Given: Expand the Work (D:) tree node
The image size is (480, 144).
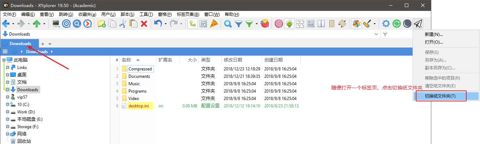Looking at the screenshot, I should point(7,112).
